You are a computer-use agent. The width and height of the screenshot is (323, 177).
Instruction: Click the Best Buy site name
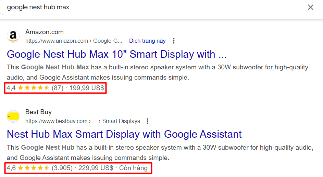point(38,112)
